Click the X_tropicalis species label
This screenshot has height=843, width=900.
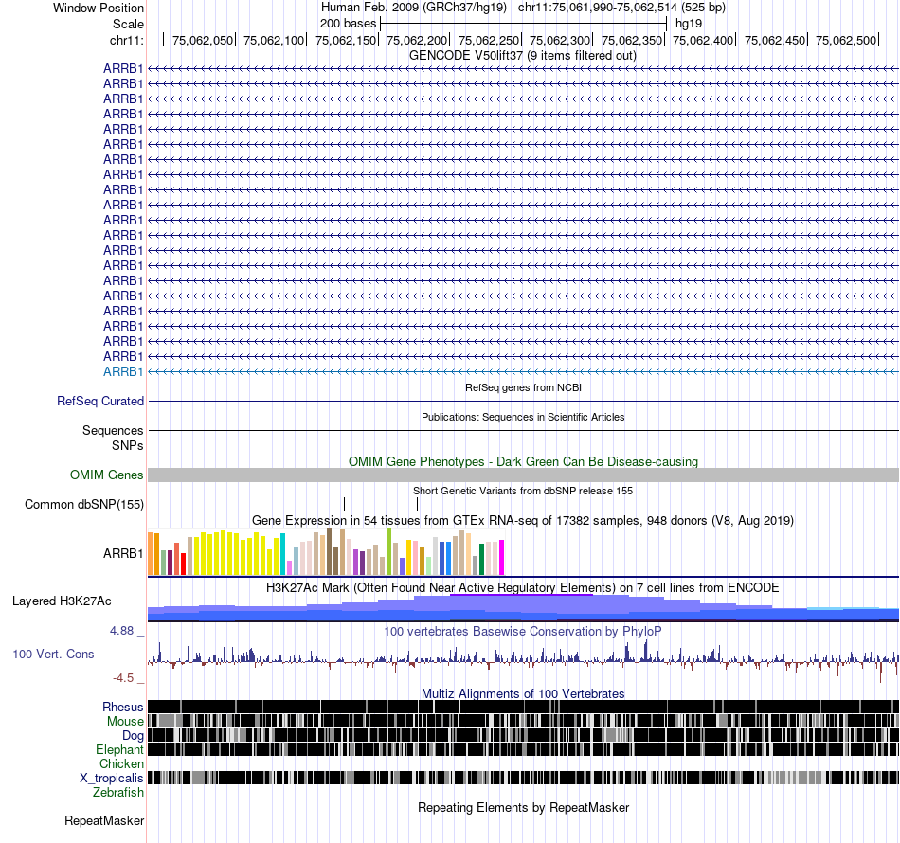112,779
